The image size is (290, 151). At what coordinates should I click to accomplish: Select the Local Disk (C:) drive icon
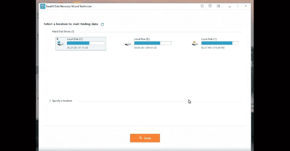click(61, 43)
